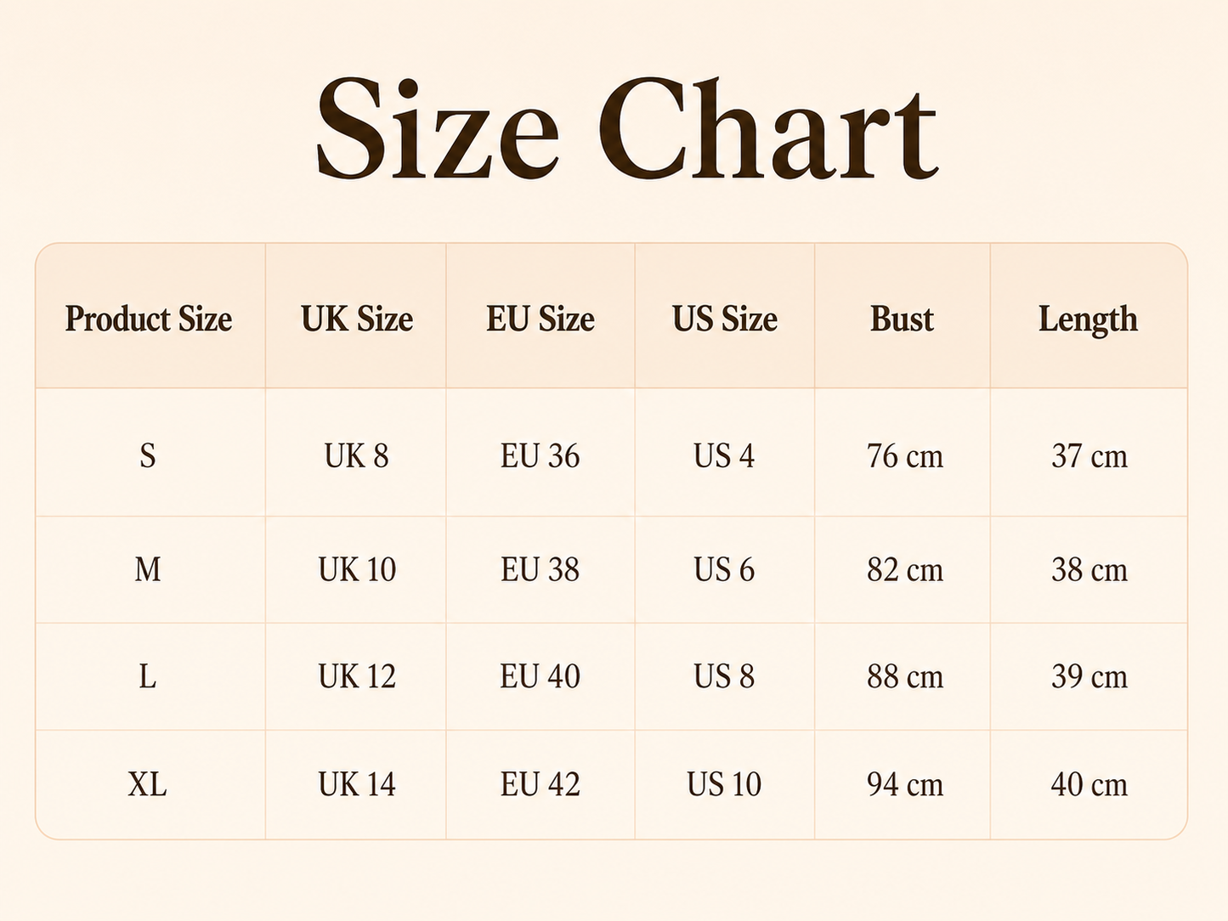Select the XL product size cell

(148, 783)
